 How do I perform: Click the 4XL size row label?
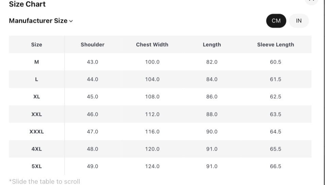[36, 149]
